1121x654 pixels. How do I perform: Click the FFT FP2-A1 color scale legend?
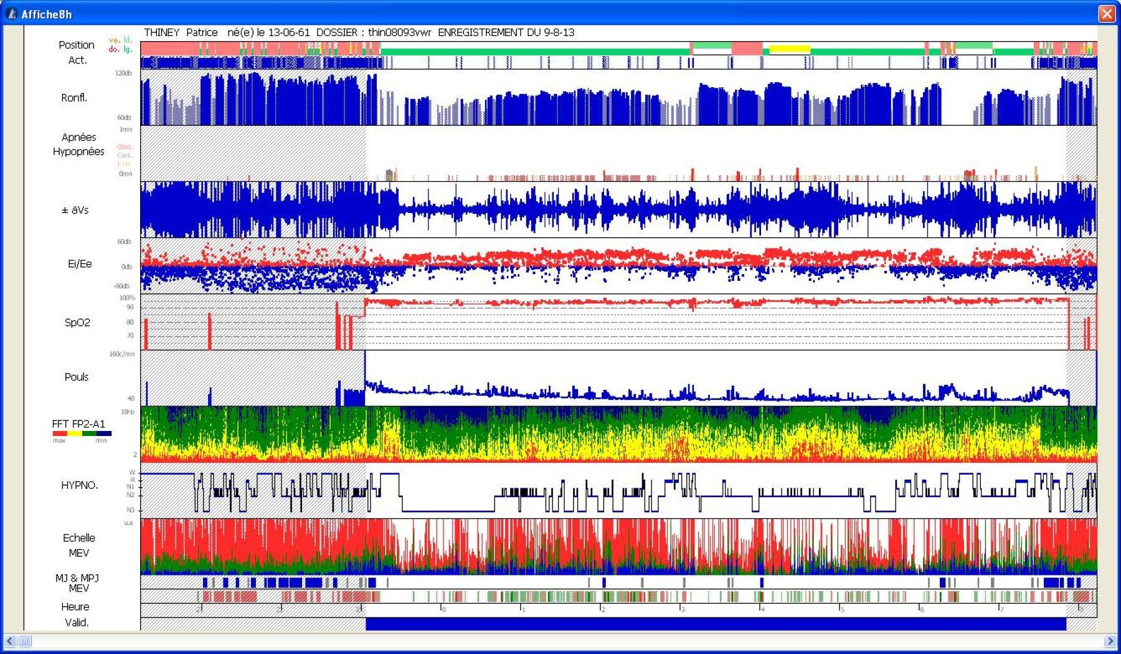(x=82, y=433)
